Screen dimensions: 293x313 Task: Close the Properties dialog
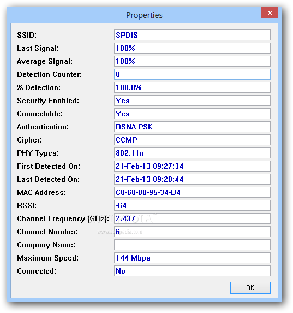click(x=270, y=13)
